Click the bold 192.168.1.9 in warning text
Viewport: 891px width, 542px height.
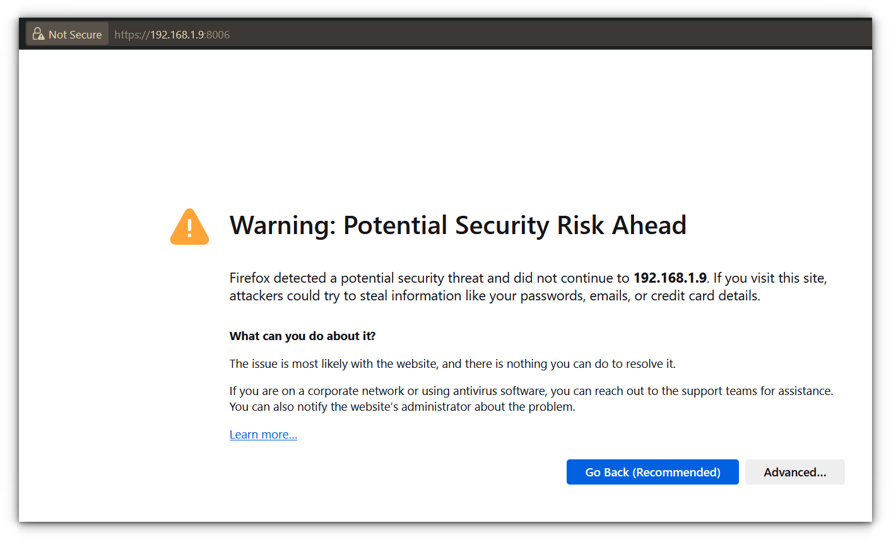coord(670,278)
